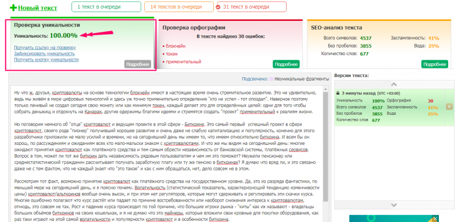The width and height of the screenshot is (465, 222).
Task: Open the '1 текст в очереди' queue tab
Action: tap(106, 6)
